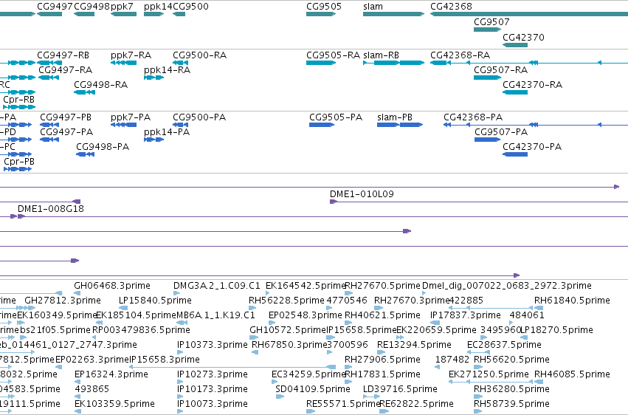Select the CG42368-RA transcript
Image resolution: width=628 pixels, height=415 pixels.
pyautogui.click(x=529, y=63)
